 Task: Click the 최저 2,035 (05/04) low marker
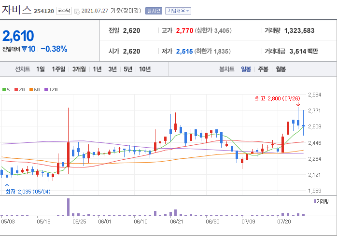pyautogui.click(x=28, y=192)
